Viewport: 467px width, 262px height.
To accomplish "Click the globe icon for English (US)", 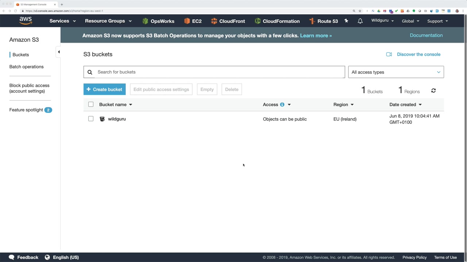I will pyautogui.click(x=47, y=257).
